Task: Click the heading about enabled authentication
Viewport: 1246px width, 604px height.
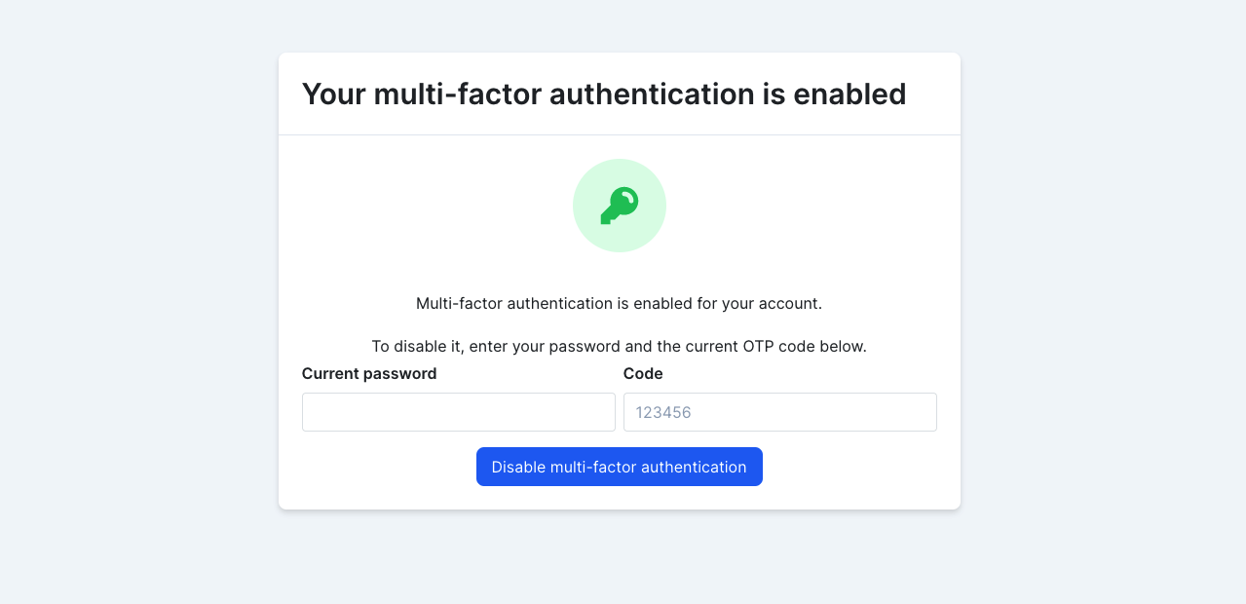Action: (x=604, y=94)
